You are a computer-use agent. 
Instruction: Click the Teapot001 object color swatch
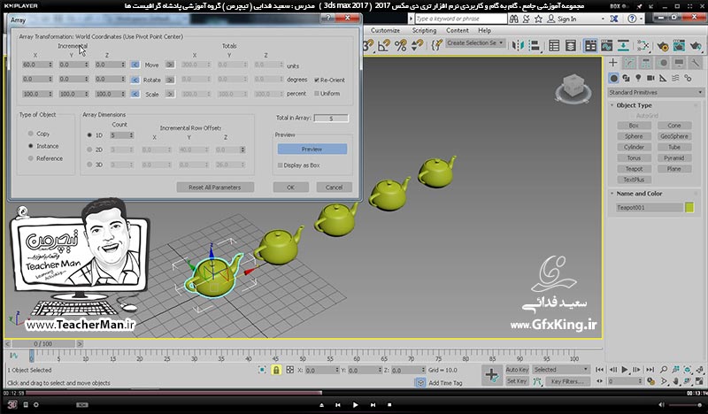tap(689, 207)
